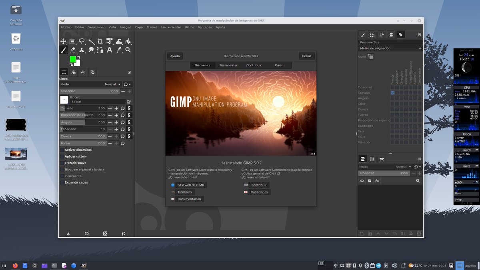Open the Archivo menu

(66, 27)
